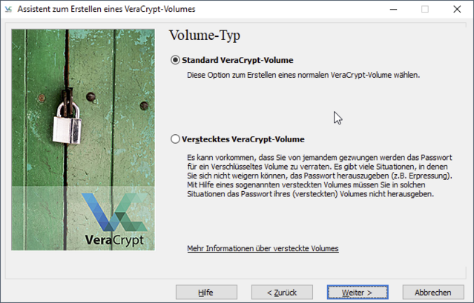Screen dimensions: 474x303
Task: Go back with the Zurück button
Action: click(x=282, y=292)
